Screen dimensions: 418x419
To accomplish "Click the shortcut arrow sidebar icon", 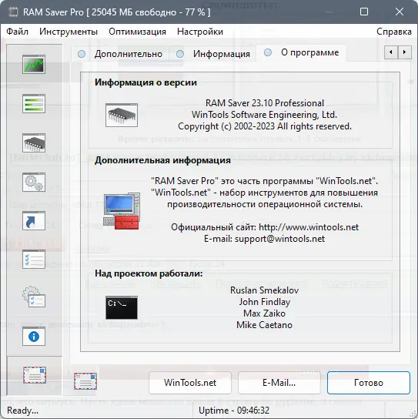I will coord(34,221).
